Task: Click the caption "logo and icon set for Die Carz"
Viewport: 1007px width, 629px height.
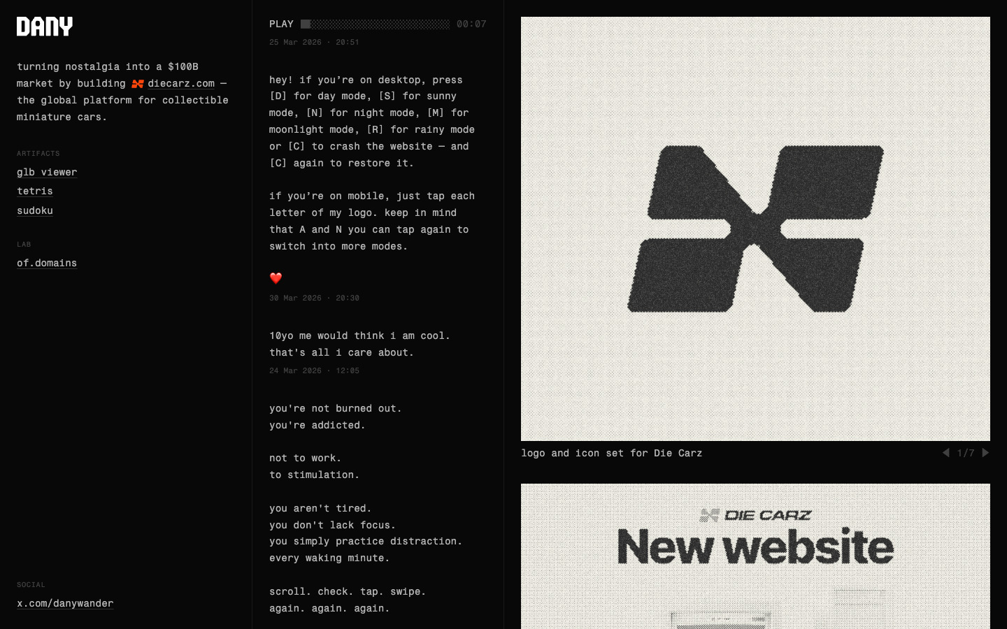Action: pyautogui.click(x=612, y=453)
